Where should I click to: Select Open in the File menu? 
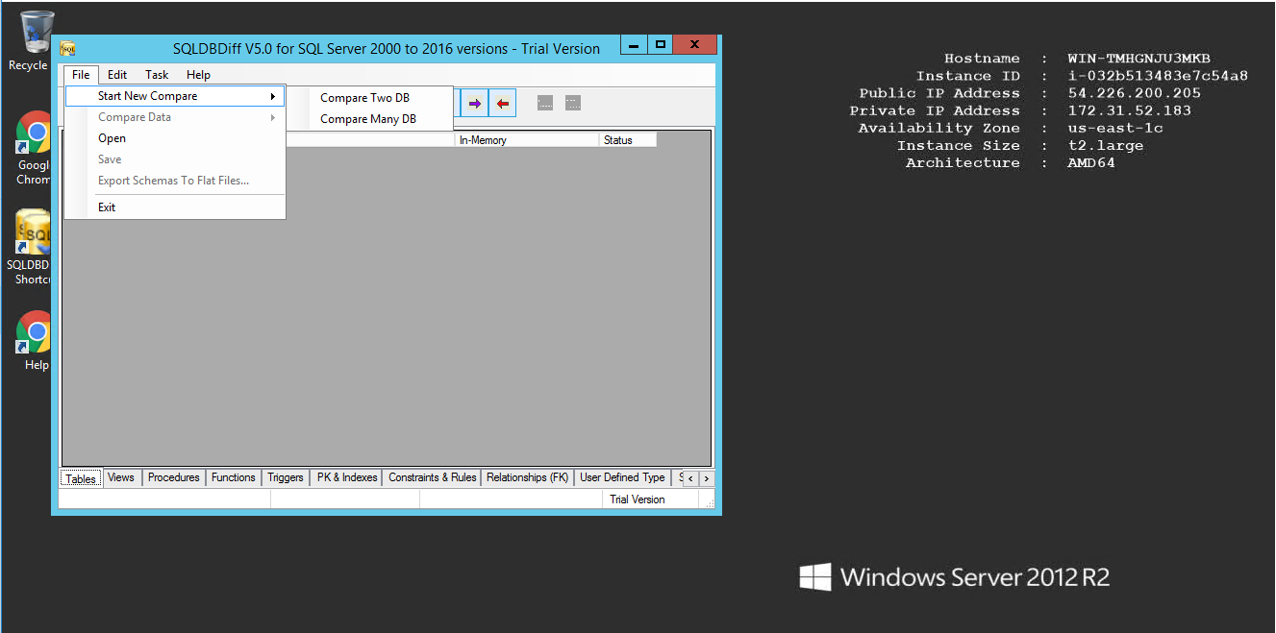click(x=112, y=138)
